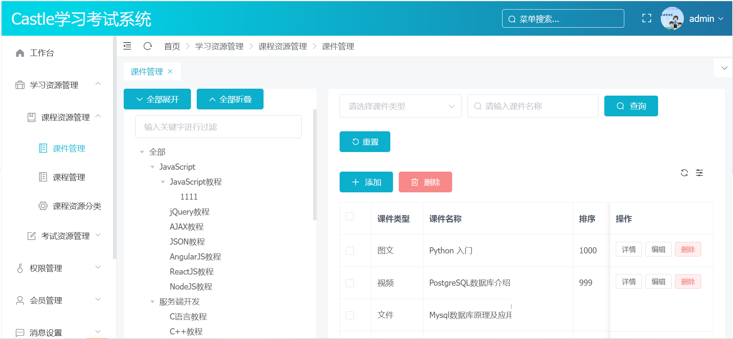Click the category tree panel scrollbar

point(315,165)
